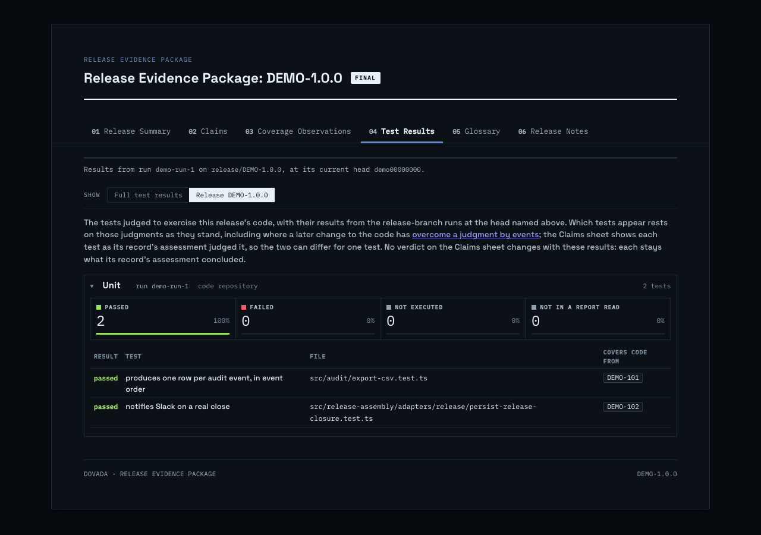Click 'produces one row per audit event' test

[x=204, y=383]
